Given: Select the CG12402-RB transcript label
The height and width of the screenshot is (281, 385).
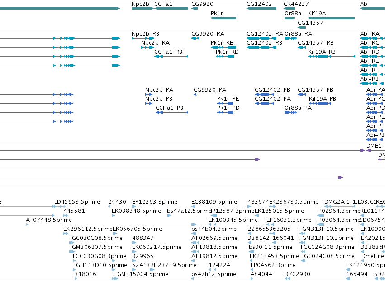Looking at the screenshot, I should click(265, 43).
